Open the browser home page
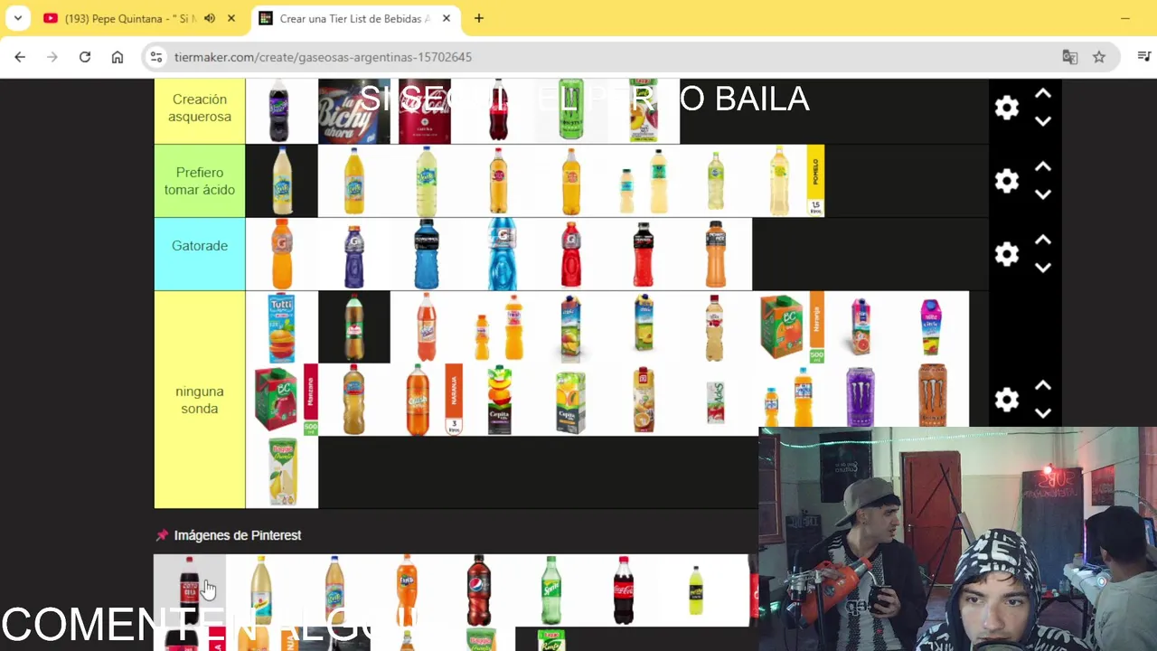The height and width of the screenshot is (651, 1157). pyautogui.click(x=118, y=57)
